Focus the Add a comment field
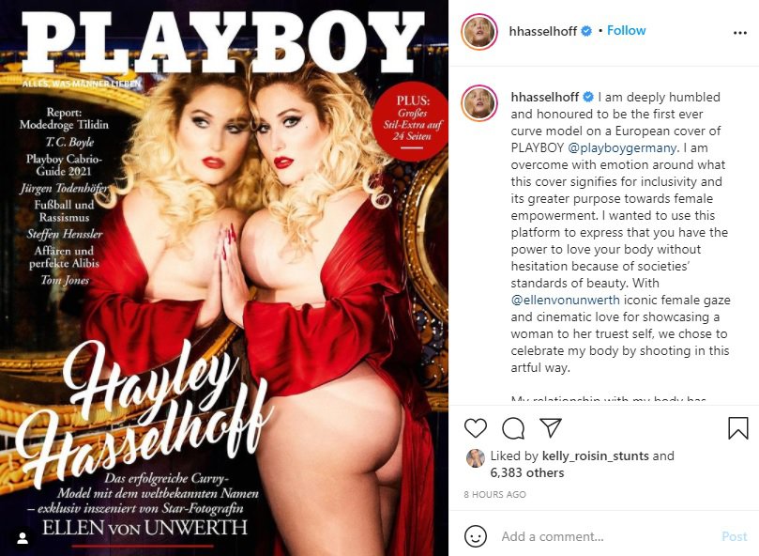This screenshot has width=759, height=556. pyautogui.click(x=605, y=536)
